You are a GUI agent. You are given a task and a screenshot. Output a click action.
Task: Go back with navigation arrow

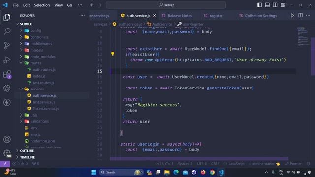point(92,5)
